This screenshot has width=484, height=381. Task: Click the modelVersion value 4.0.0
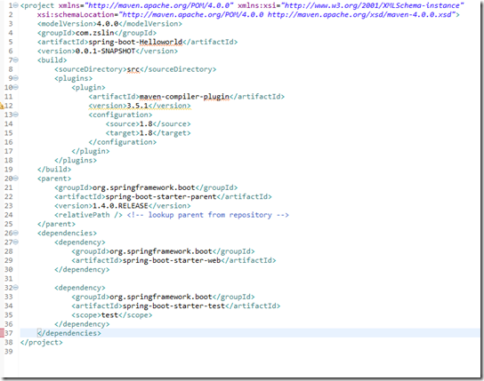click(108, 24)
